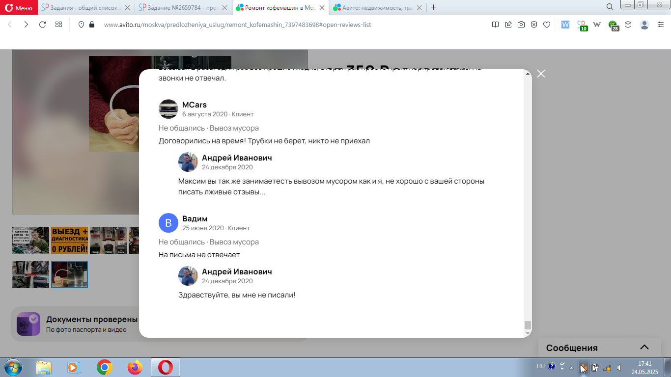Close the reviews popup with the X
This screenshot has height=377, width=671.
point(541,74)
